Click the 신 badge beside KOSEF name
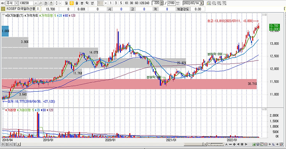This screenshot has width=286, height=149. pyautogui.click(x=3, y=9)
